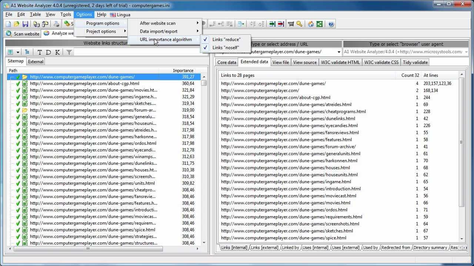Sort by At lines column header

coord(440,75)
